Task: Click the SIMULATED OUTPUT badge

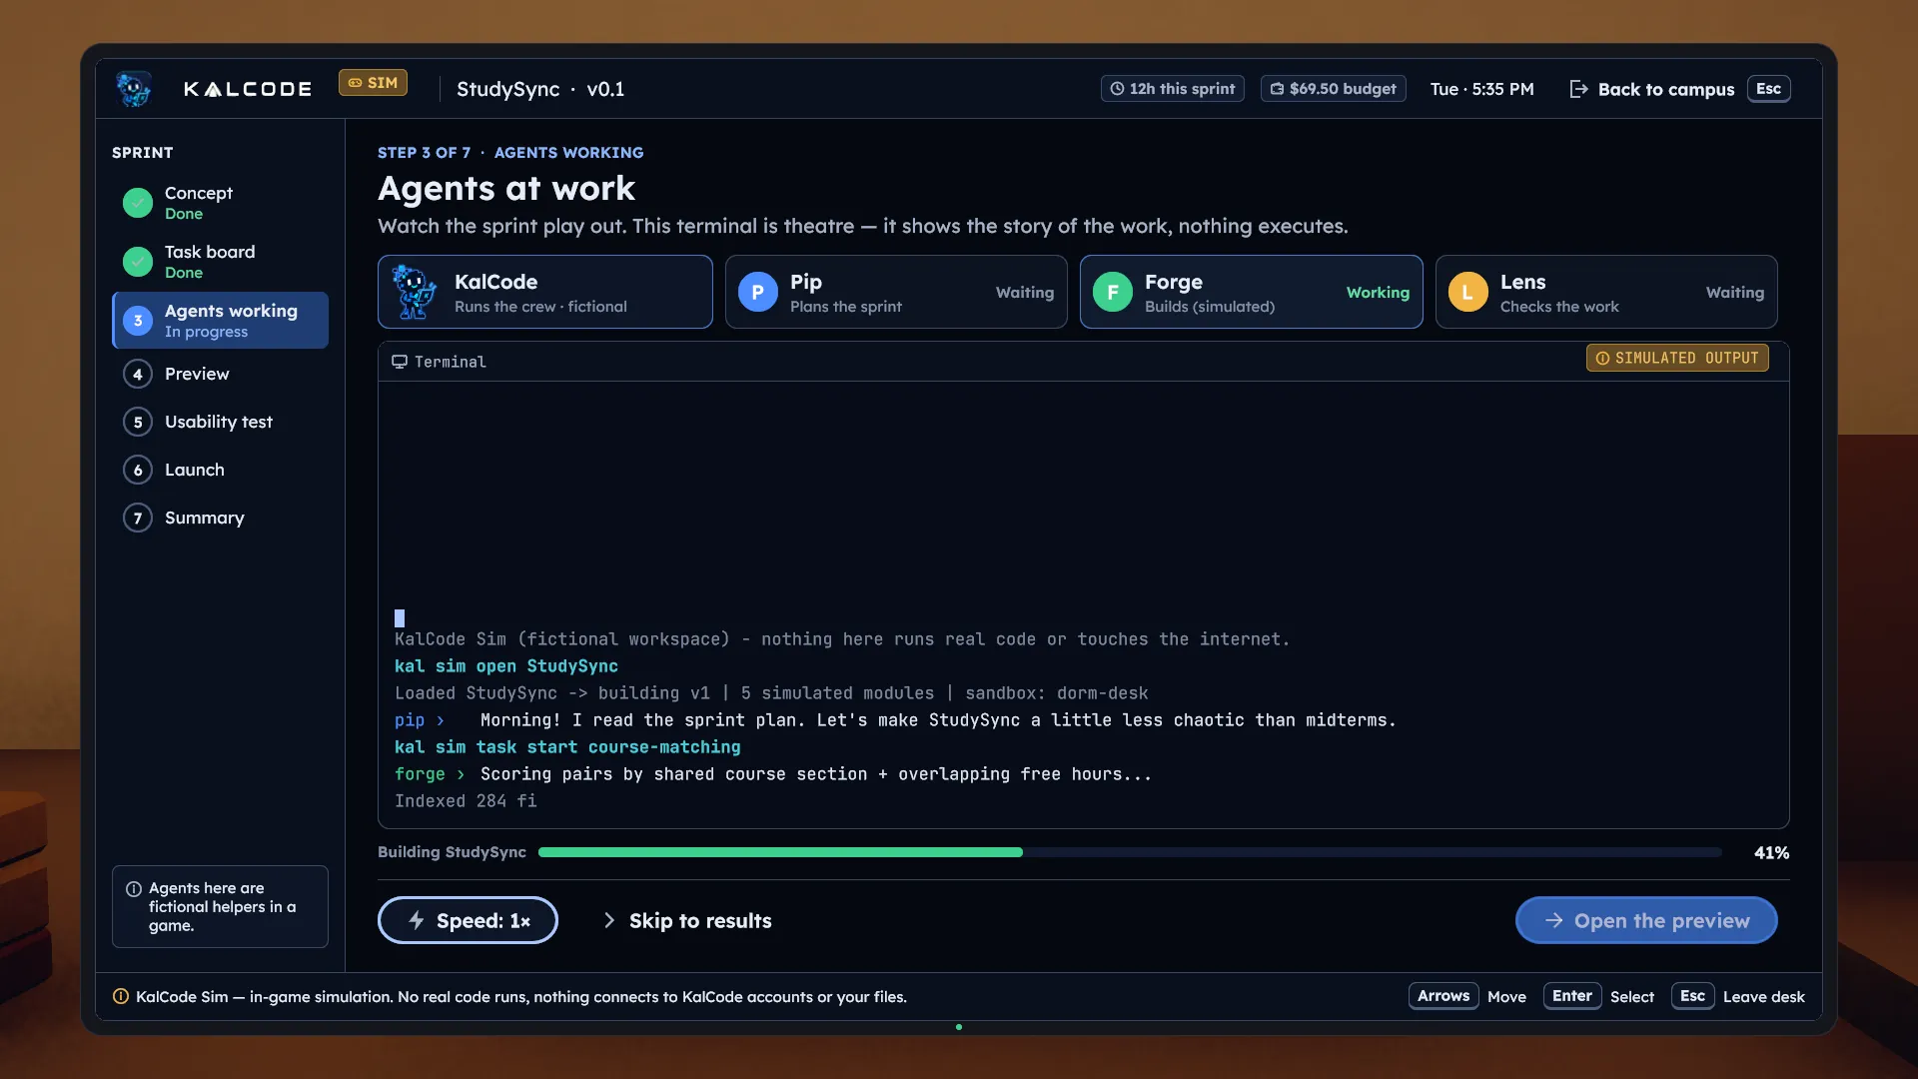Action: 1677,358
